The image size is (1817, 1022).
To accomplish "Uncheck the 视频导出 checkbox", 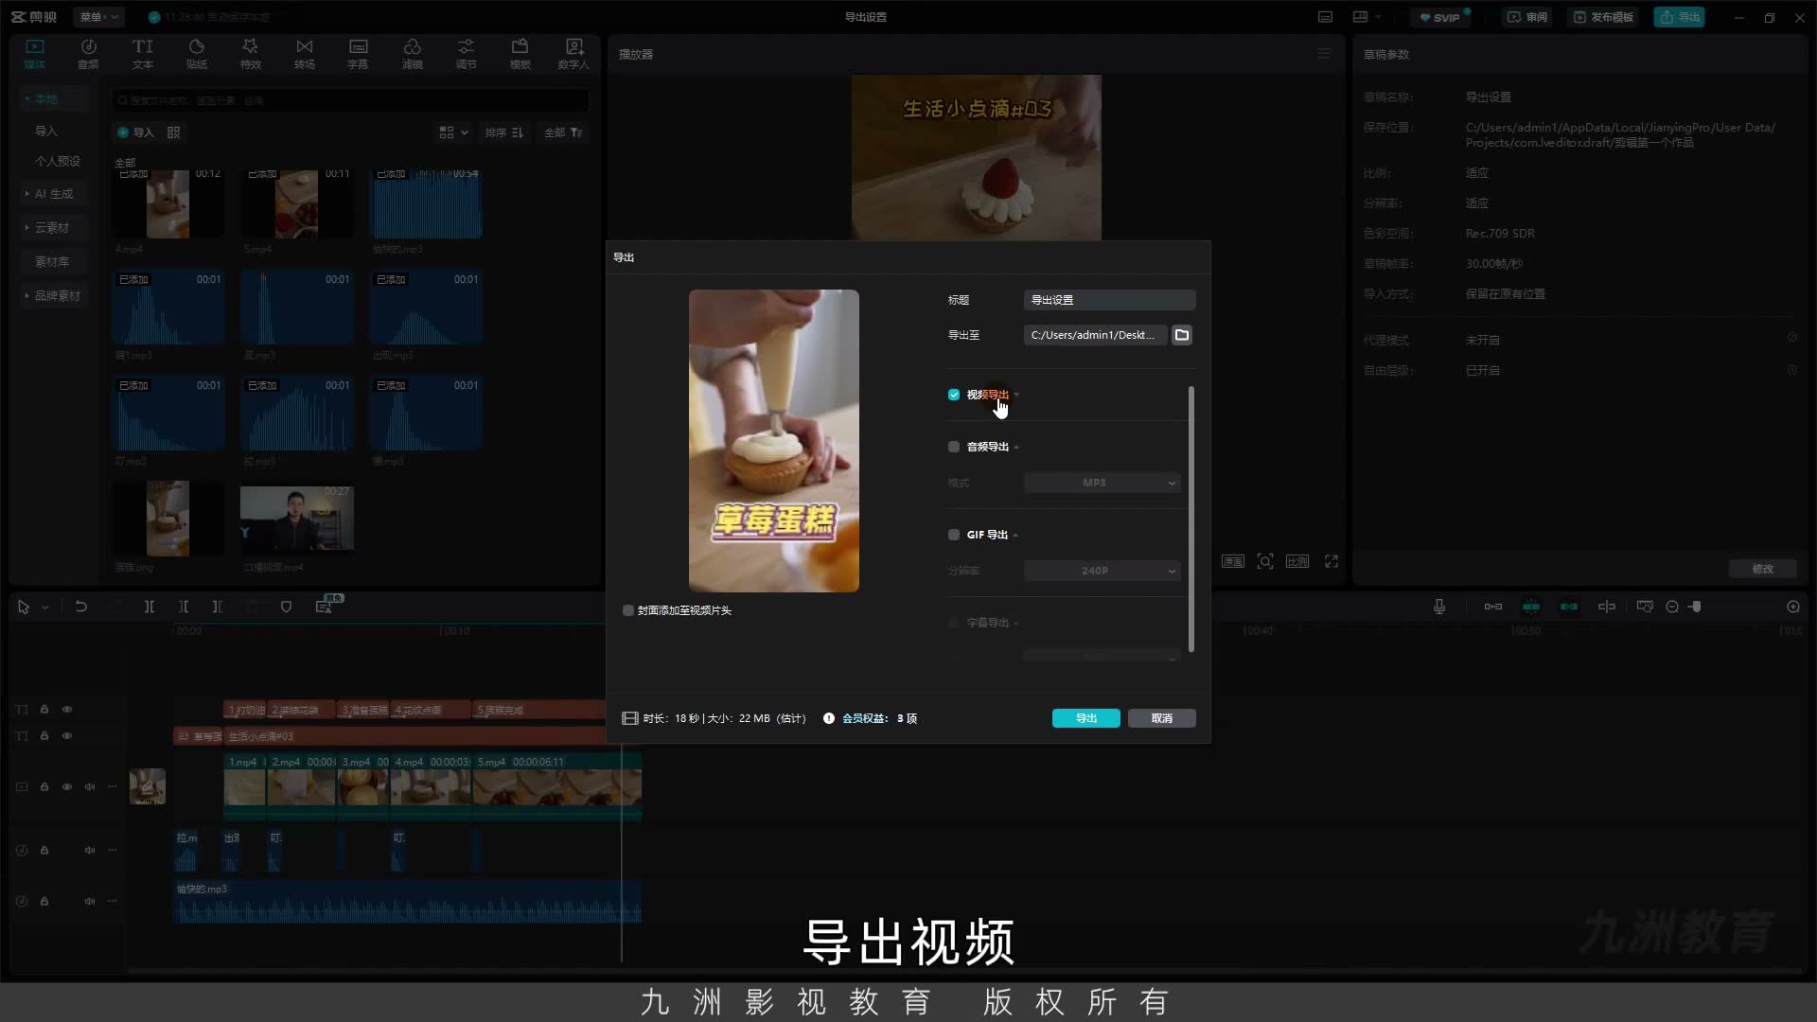I will [954, 395].
